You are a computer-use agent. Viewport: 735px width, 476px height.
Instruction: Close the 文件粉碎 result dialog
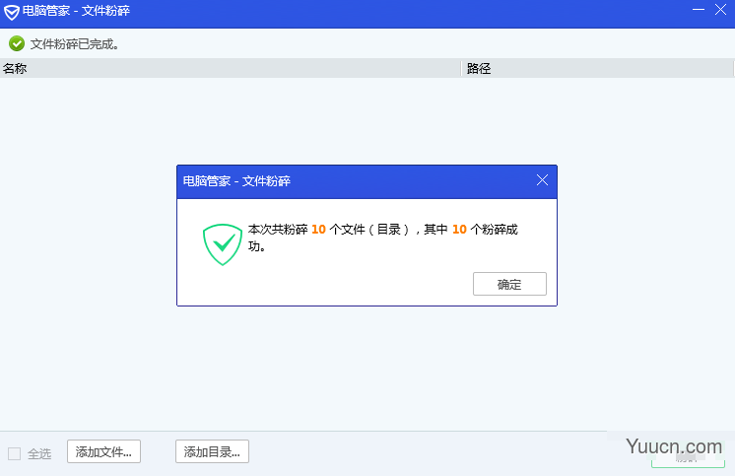coord(542,180)
